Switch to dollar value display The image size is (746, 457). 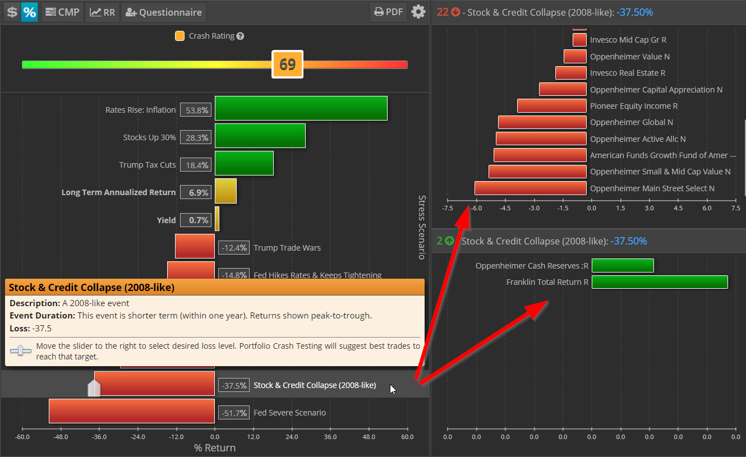click(x=12, y=12)
